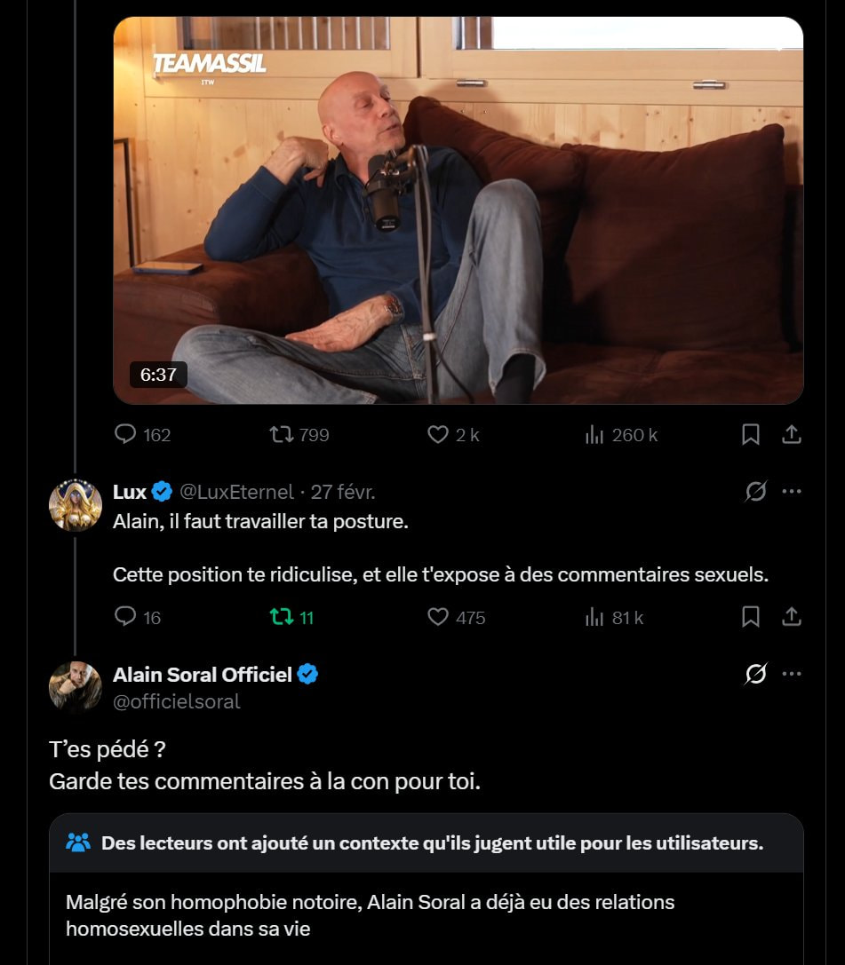This screenshot has width=845, height=965.
Task: Click Grok icon on Alain Soral's tweet
Action: coord(755,675)
